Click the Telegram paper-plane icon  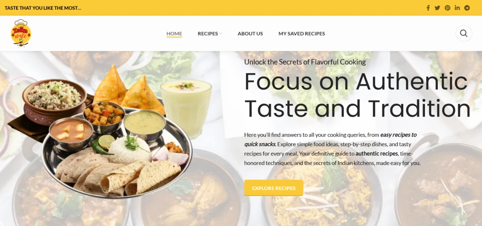[467, 8]
